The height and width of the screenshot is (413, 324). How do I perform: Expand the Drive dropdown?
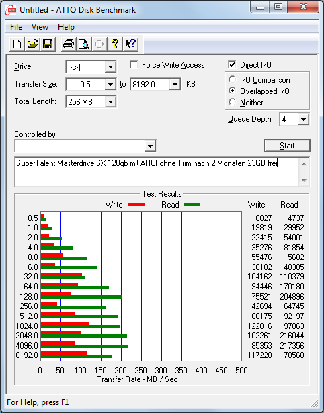(x=110, y=67)
